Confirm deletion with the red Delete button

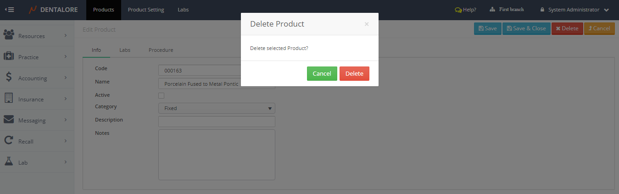(354, 73)
